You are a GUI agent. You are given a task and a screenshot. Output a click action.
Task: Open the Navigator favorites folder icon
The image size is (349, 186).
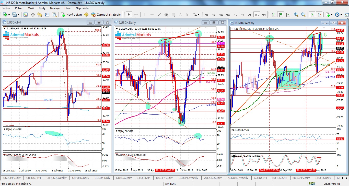40,15
